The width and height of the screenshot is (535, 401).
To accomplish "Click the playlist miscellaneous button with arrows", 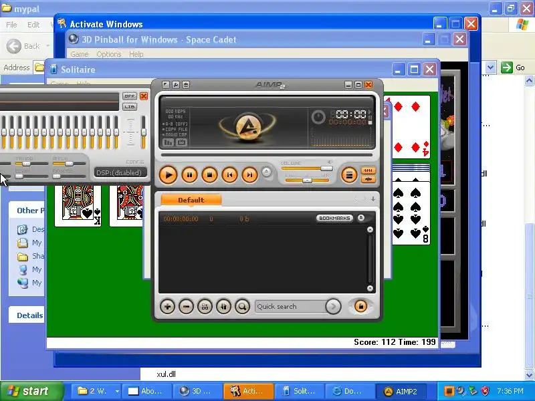I will [x=223, y=307].
